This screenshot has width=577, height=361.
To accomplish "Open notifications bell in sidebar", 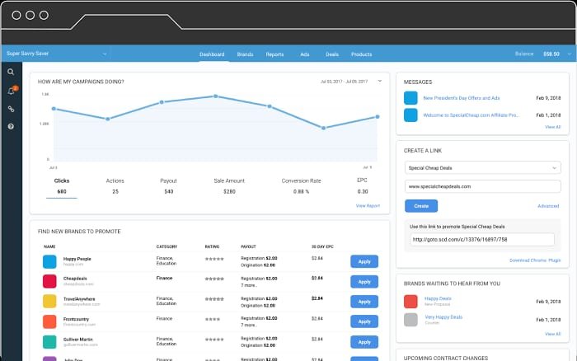I will pos(11,91).
